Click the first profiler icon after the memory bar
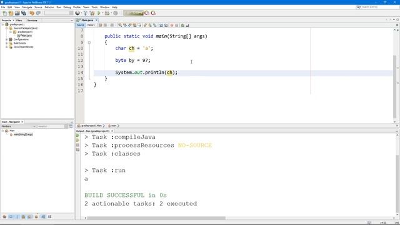 click(147, 13)
